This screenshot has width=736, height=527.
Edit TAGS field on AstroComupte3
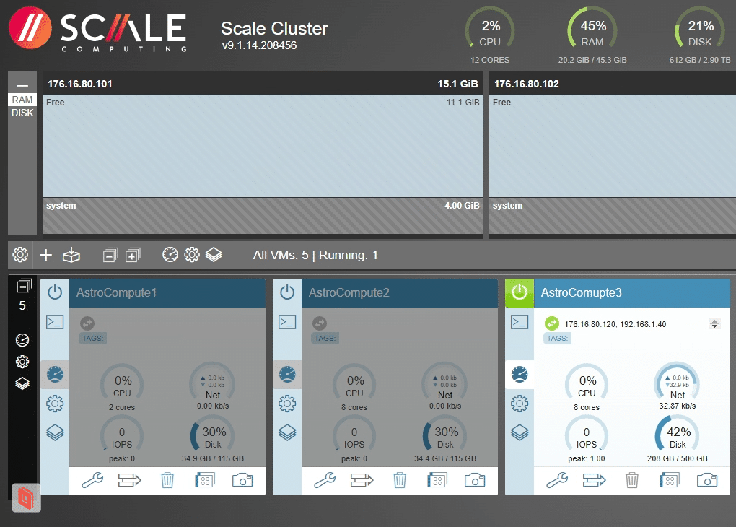(557, 338)
